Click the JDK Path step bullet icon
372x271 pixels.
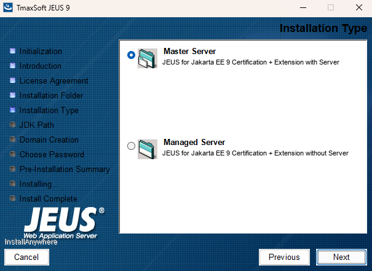tap(12, 125)
